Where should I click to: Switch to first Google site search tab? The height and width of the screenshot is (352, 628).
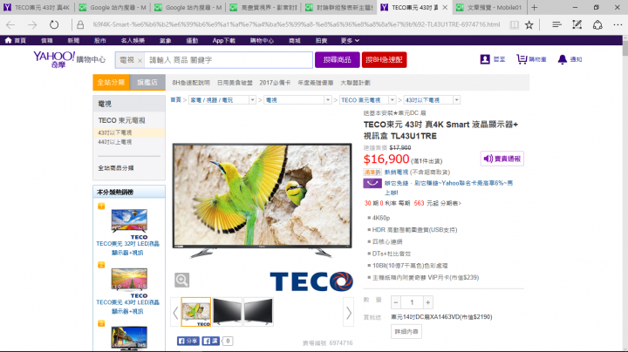[x=113, y=7]
